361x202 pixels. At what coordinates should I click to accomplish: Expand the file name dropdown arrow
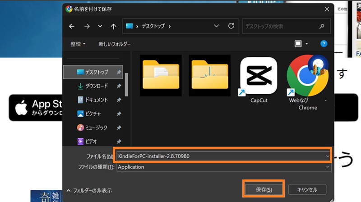tap(328, 156)
